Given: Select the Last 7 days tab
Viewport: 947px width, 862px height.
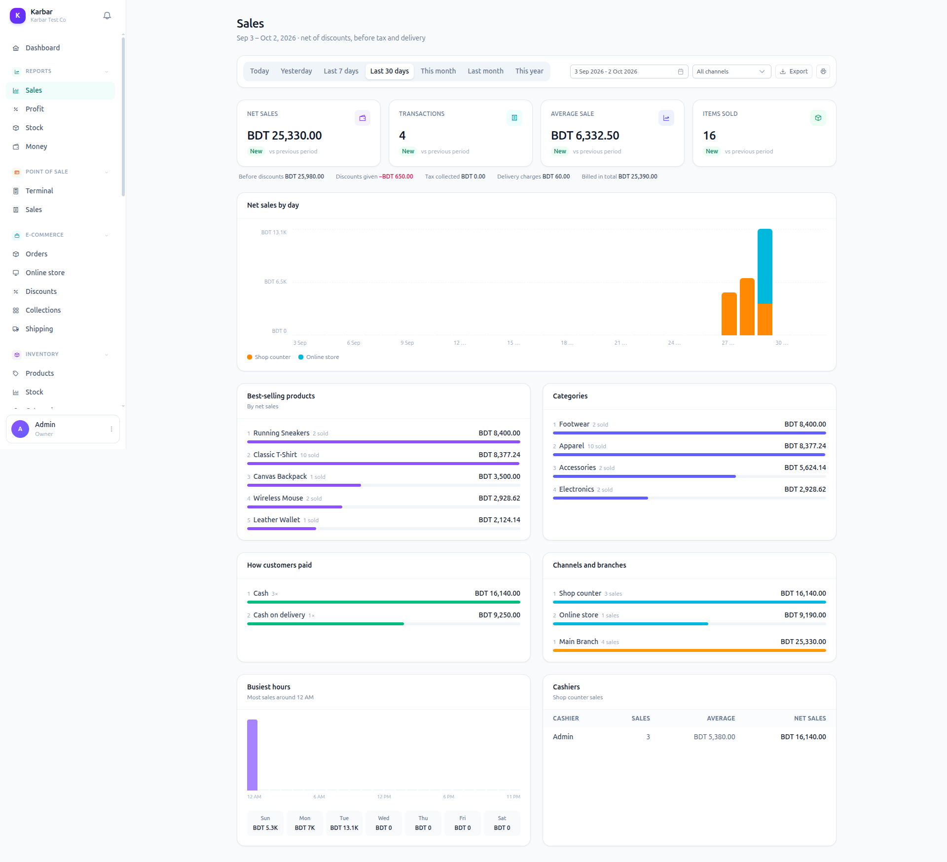Looking at the screenshot, I should pyautogui.click(x=341, y=71).
